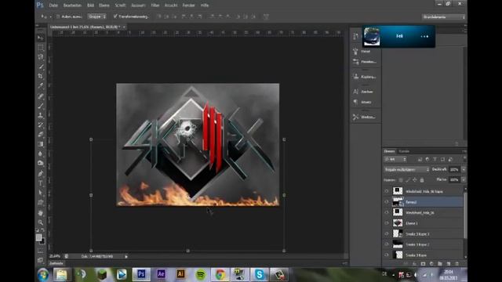
Task: Open Skype from the taskbar
Action: click(260, 274)
